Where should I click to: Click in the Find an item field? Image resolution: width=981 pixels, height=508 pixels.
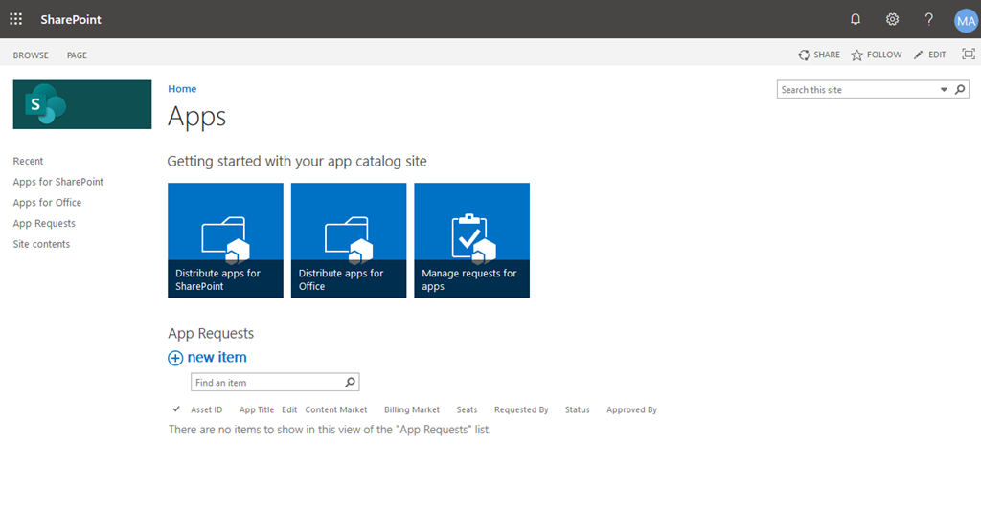point(266,383)
